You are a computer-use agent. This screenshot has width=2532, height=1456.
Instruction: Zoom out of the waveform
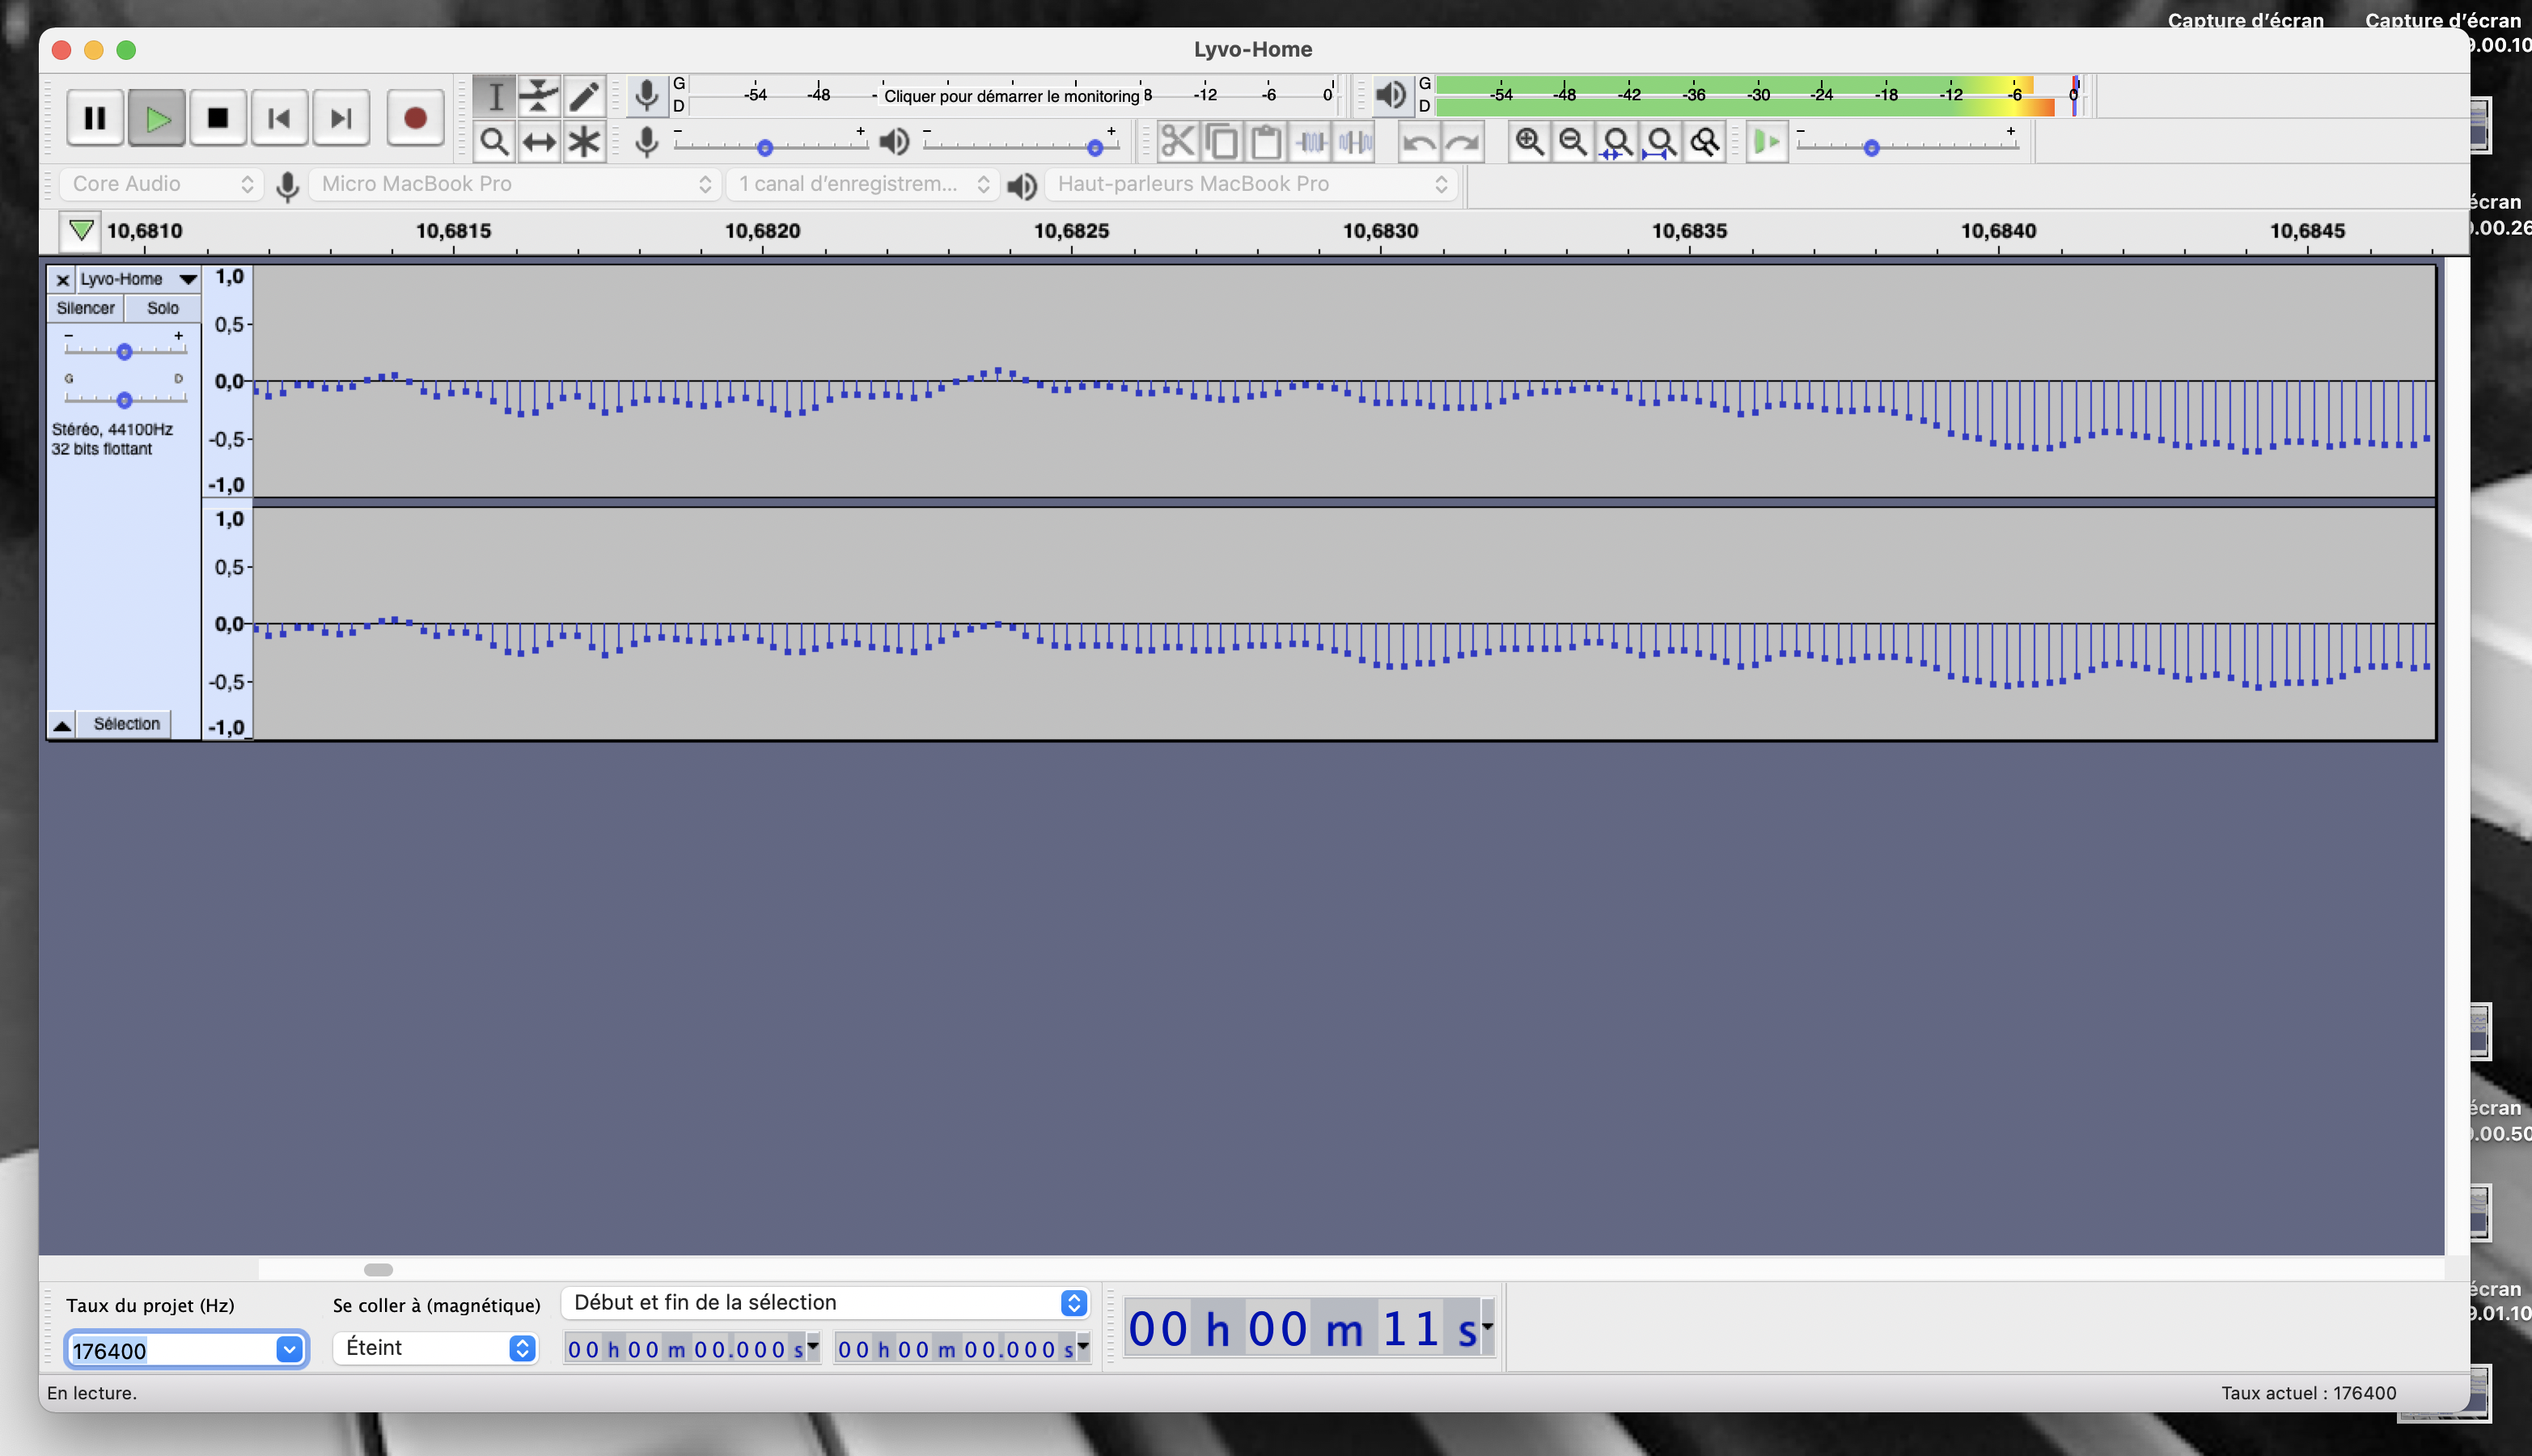1573,142
